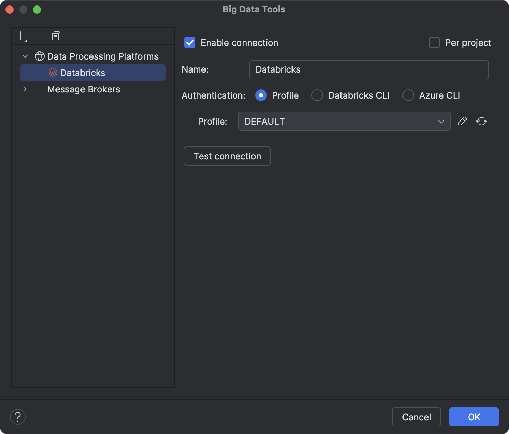Uncheck the Enable connection checkbox

click(189, 42)
